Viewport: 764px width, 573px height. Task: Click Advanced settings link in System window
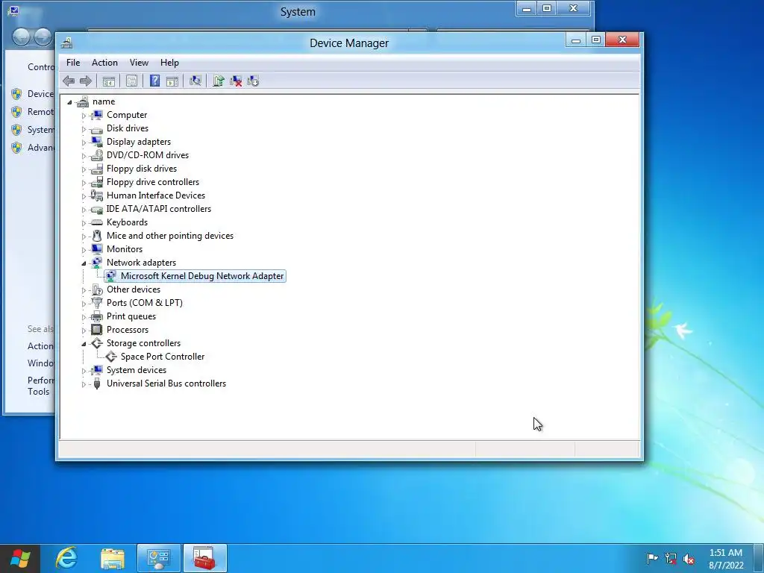(x=40, y=148)
